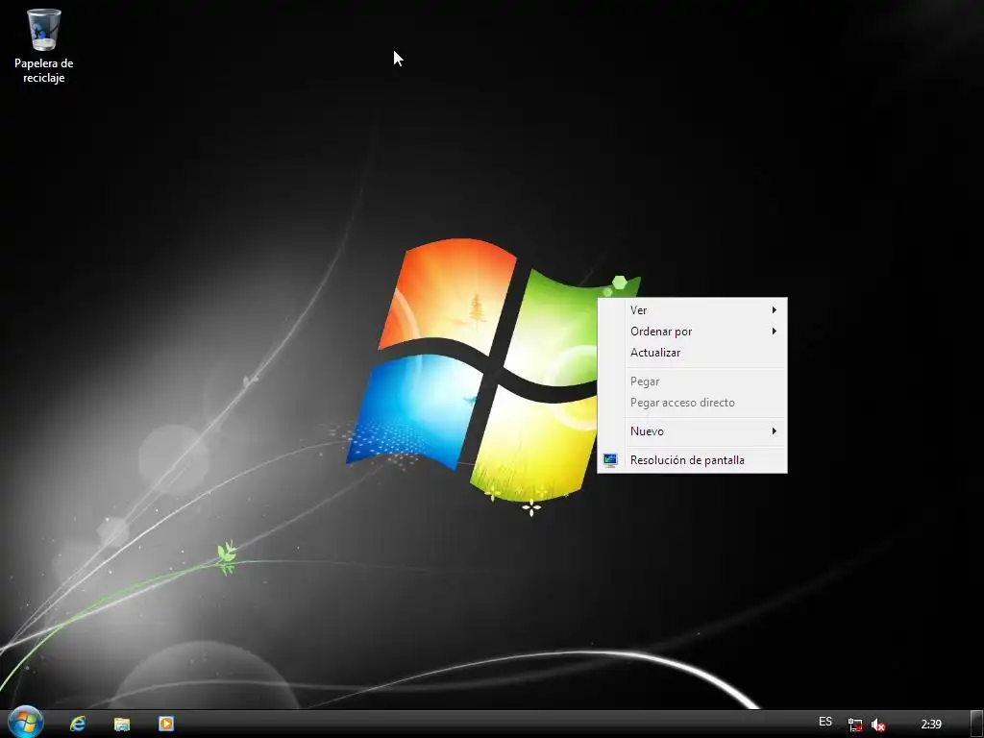Choose Actualizar in the context menu
This screenshot has width=984, height=738.
pyautogui.click(x=692, y=353)
